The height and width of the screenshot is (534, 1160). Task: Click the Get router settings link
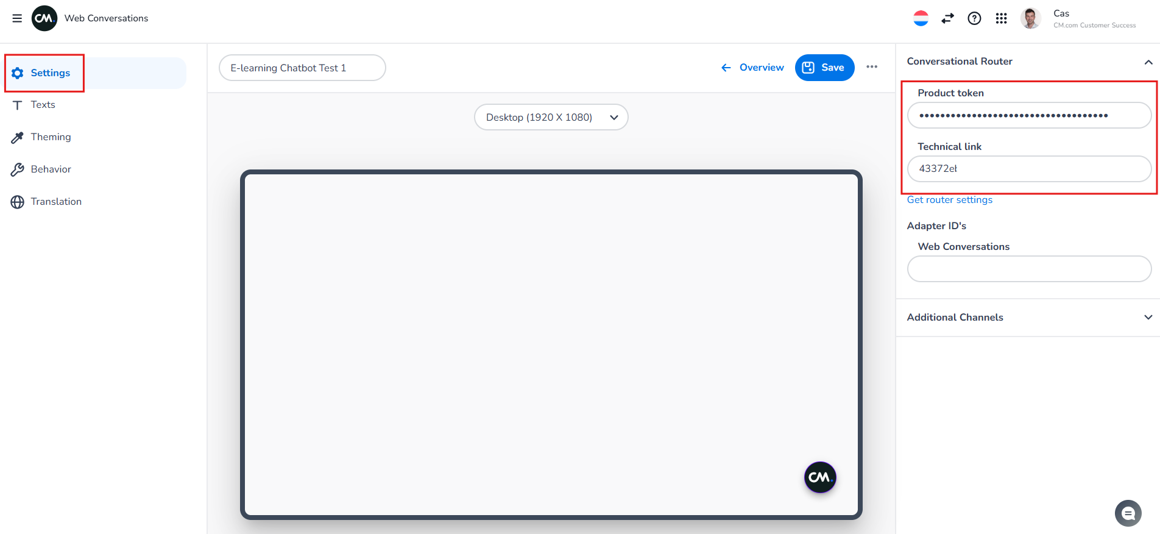[x=949, y=200]
